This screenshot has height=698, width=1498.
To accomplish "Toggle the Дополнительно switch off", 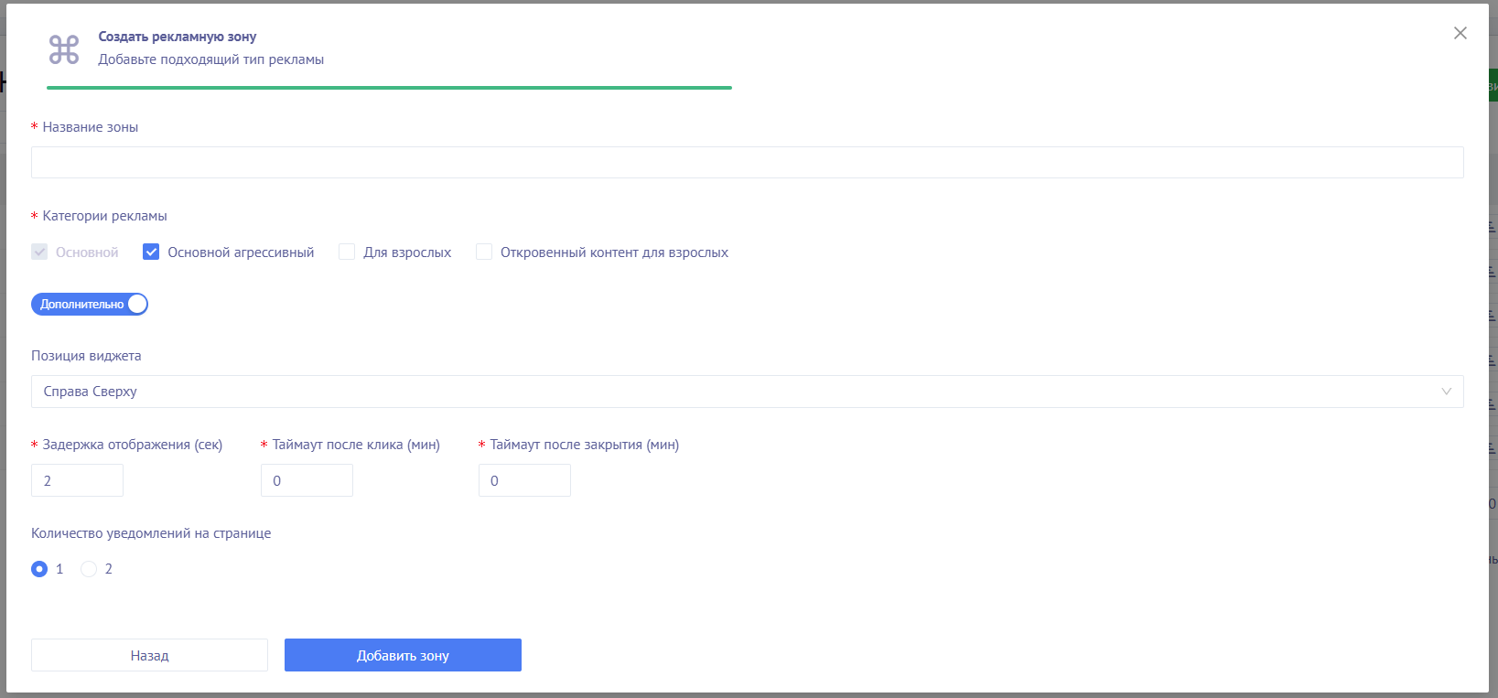I will [90, 305].
